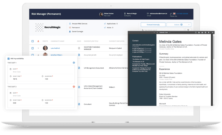Click the Forward internally button
This screenshot has height=135, width=222.
coord(153,25)
